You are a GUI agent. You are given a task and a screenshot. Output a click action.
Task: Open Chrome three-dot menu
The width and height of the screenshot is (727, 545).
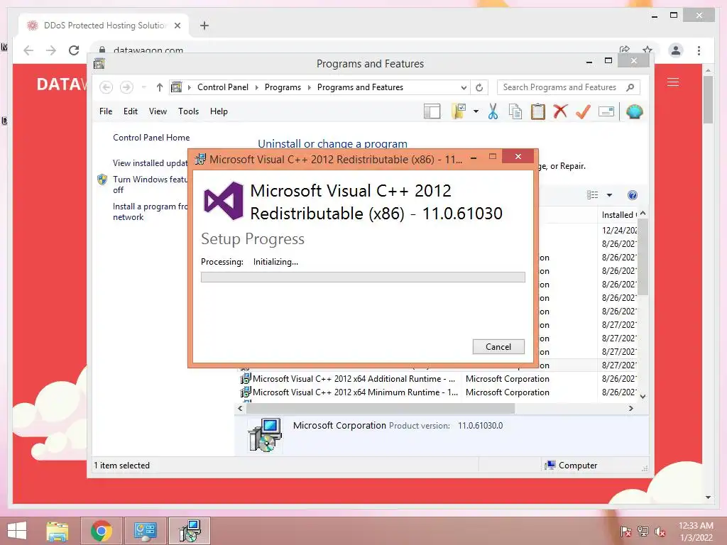coord(699,50)
